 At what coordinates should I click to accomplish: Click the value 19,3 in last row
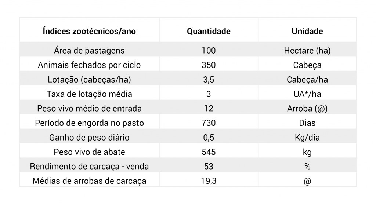[x=209, y=181]
